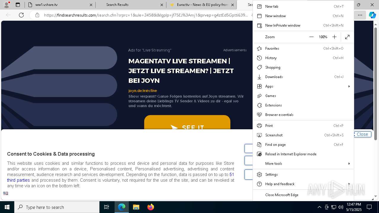Click the Favorites star icon in menu
379x213 pixels.
pyautogui.click(x=259, y=48)
